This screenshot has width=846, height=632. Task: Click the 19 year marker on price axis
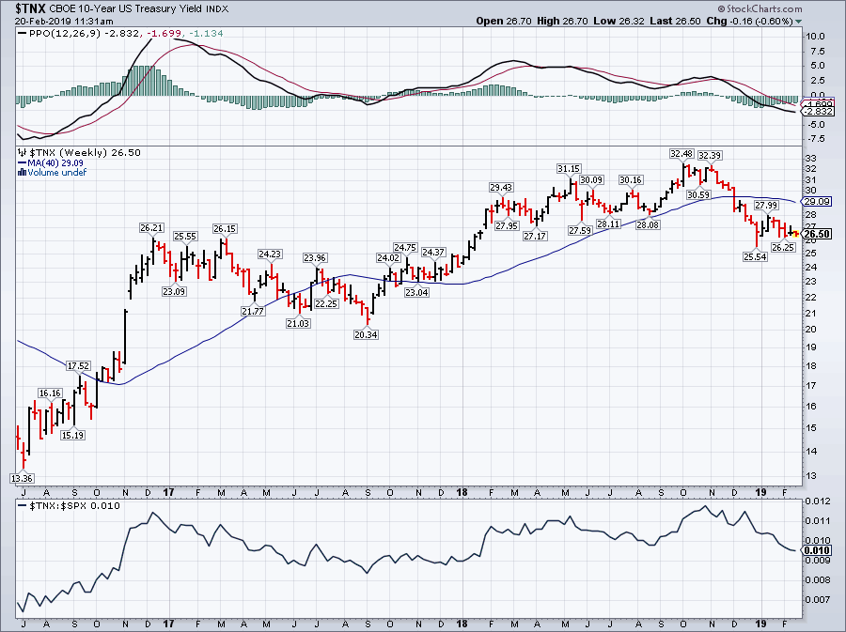tap(760, 491)
